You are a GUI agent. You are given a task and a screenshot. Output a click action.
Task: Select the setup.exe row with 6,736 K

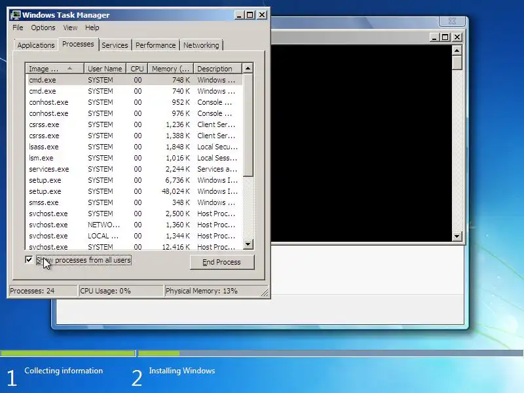(134, 180)
